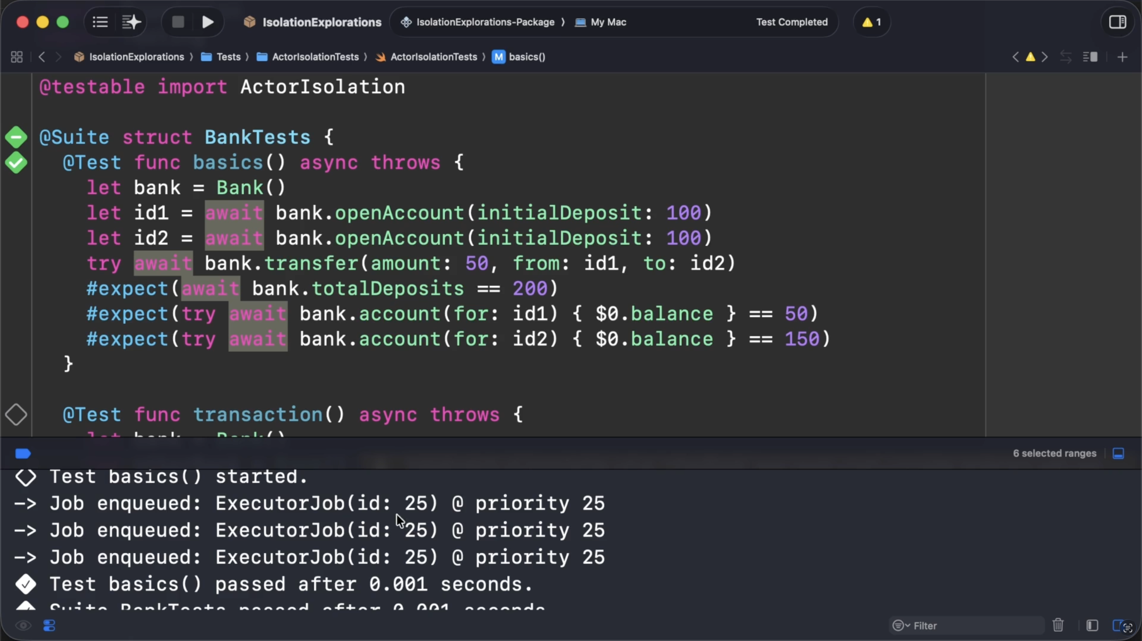Select the IsolationExplorations-Package scheme
Screen dimensions: 1142x641
485,22
